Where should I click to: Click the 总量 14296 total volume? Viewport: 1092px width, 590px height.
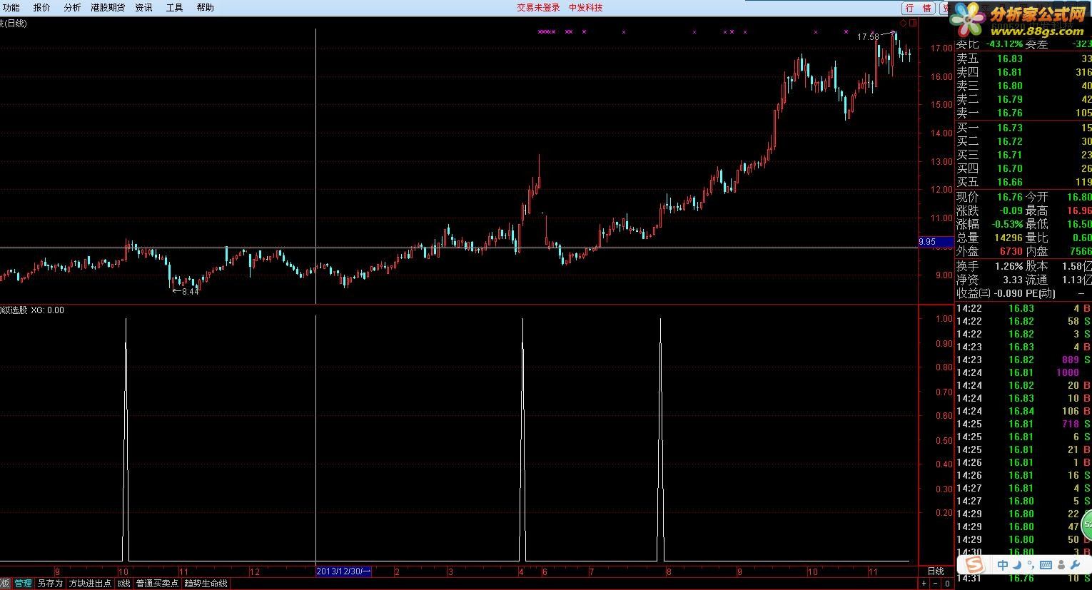click(1008, 238)
